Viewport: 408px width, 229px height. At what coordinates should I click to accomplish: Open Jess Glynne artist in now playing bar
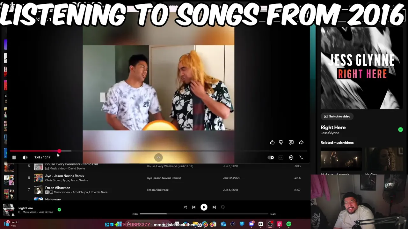[46, 212]
